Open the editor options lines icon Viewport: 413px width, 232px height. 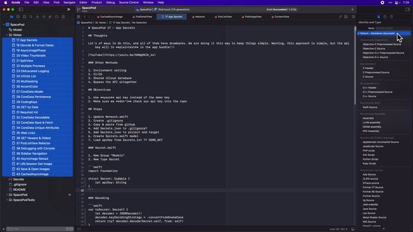pos(346,17)
